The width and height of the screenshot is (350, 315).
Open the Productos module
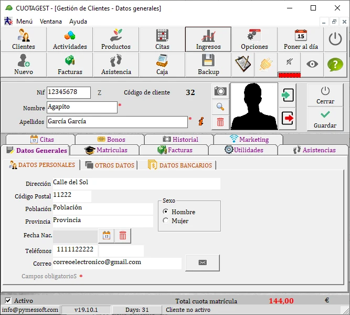tap(116, 39)
